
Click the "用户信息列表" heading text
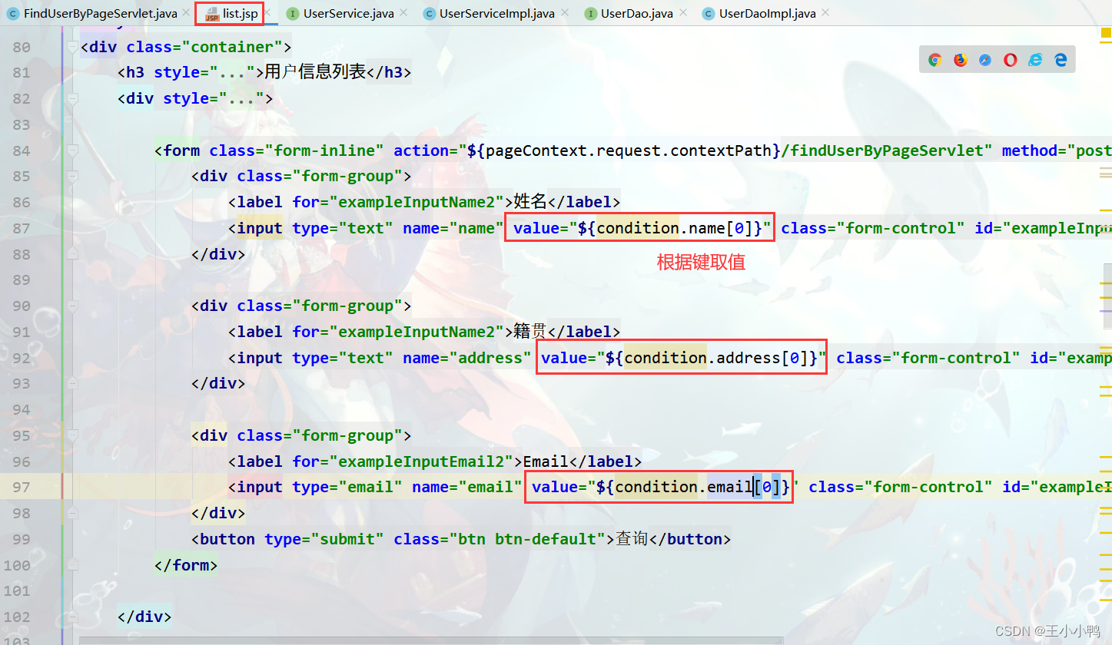pyautogui.click(x=315, y=72)
